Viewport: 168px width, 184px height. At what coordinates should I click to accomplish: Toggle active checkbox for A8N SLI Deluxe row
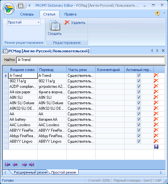click(x=139, y=103)
